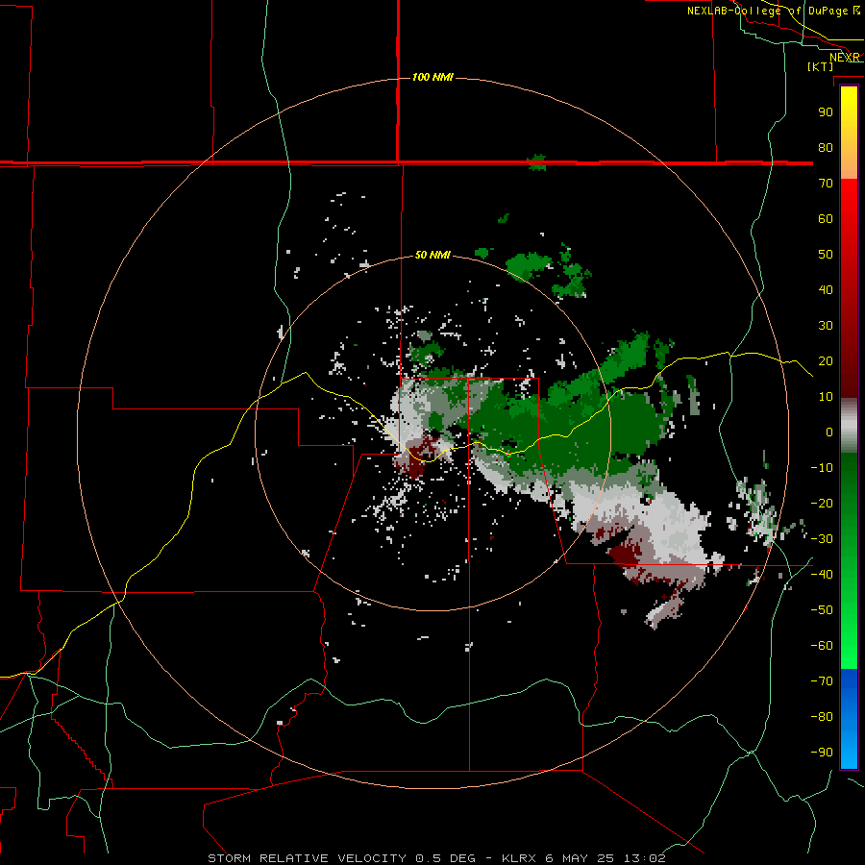The width and height of the screenshot is (865, 865).
Task: Click the 60 value on the velocity scale
Action: coord(826,218)
